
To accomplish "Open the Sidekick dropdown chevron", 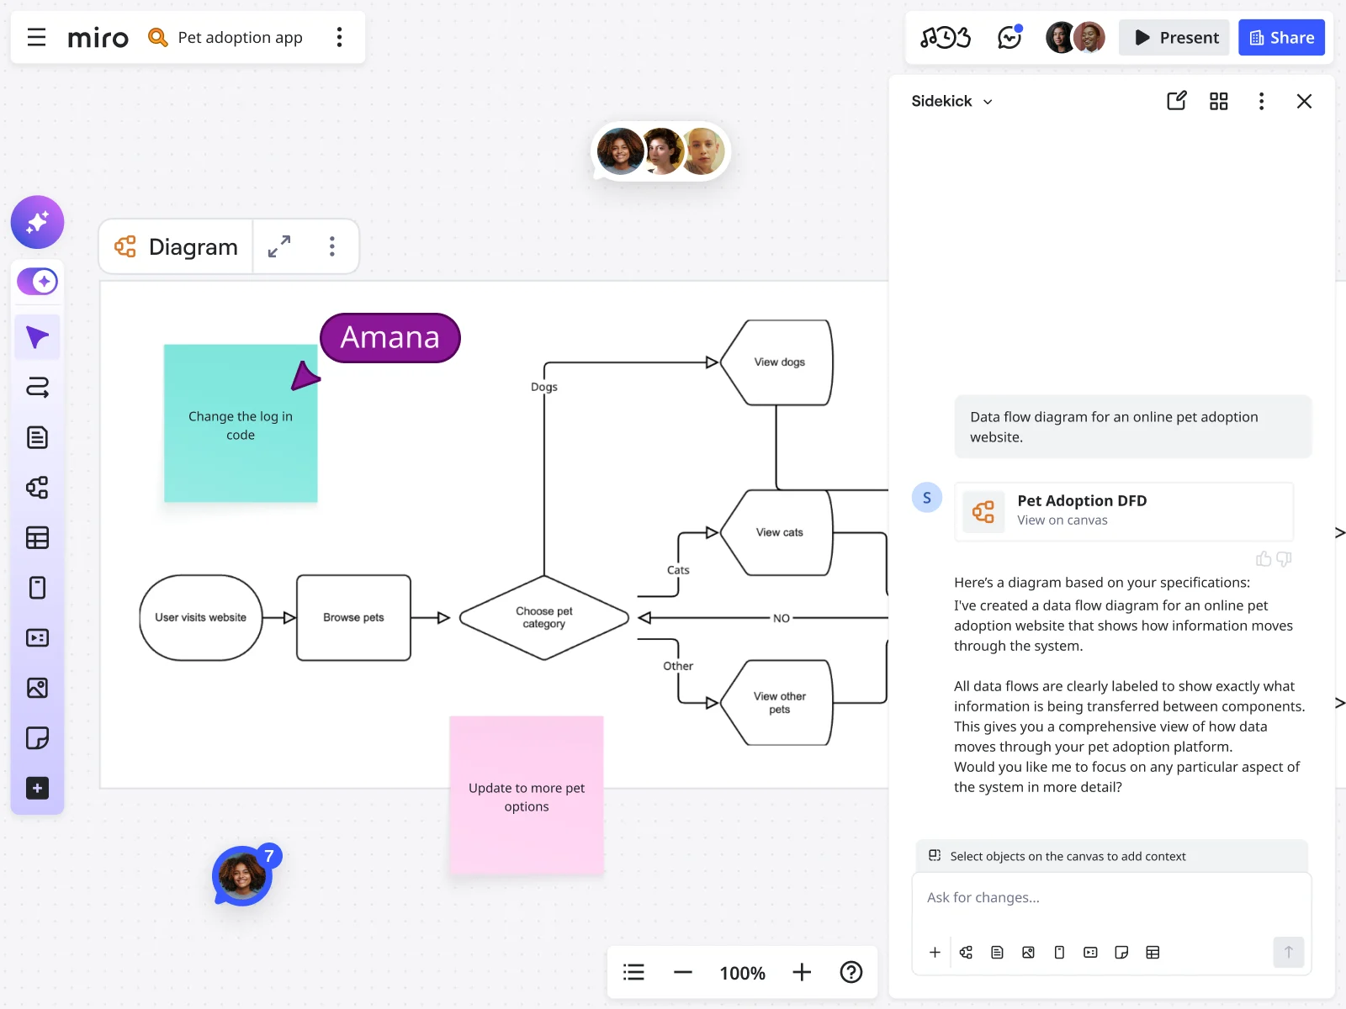I will [988, 101].
